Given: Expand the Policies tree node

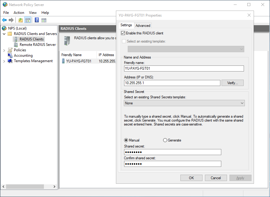Looking at the screenshot, I should [4, 50].
